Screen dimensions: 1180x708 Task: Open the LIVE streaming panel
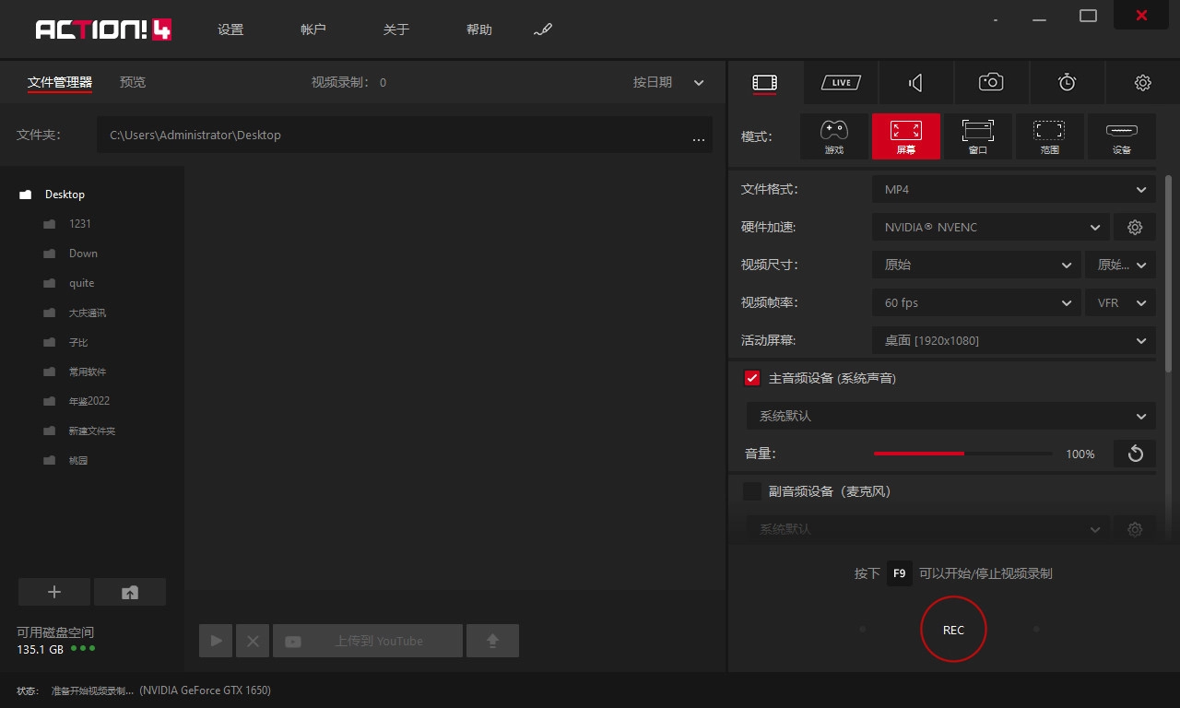tap(840, 82)
